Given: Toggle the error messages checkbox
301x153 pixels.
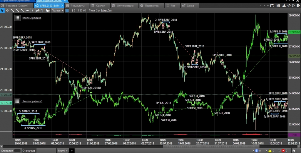Looking at the screenshot, I should [279, 151].
